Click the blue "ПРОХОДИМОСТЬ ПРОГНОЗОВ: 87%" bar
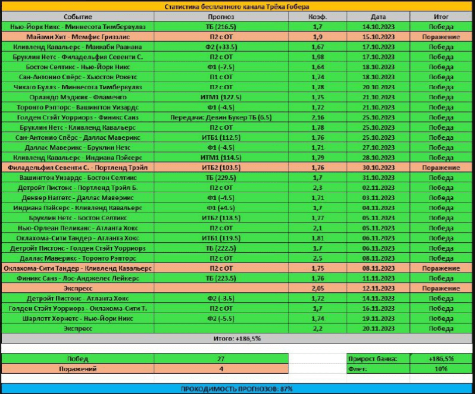Image resolution: width=475 pixels, height=394 pixels. tap(237, 389)
